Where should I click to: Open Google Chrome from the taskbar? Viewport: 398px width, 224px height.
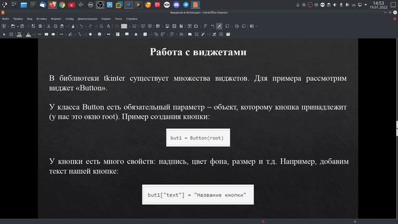click(x=62, y=5)
